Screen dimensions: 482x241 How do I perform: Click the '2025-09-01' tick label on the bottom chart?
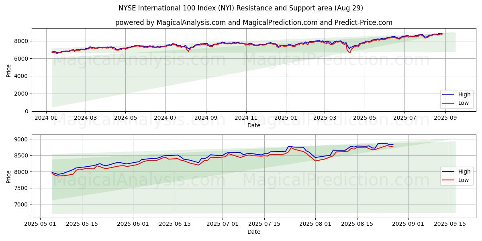point(408,225)
